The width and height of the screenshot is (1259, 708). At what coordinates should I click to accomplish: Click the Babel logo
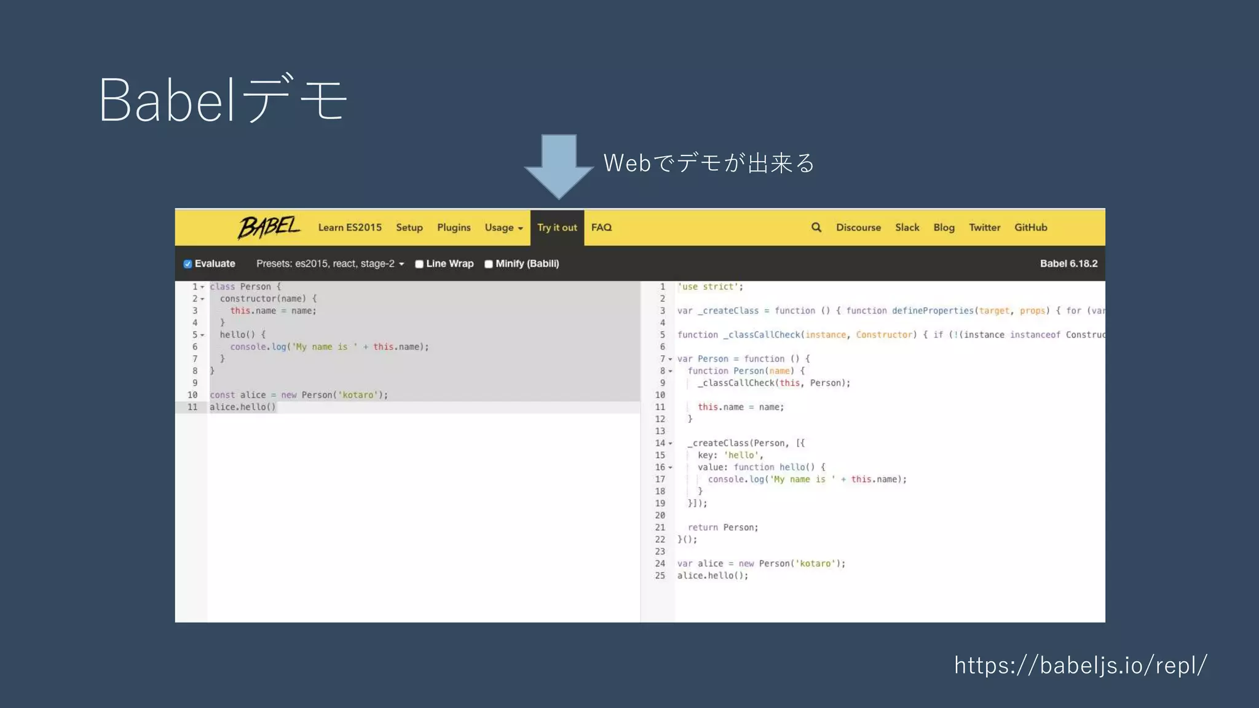[269, 227]
